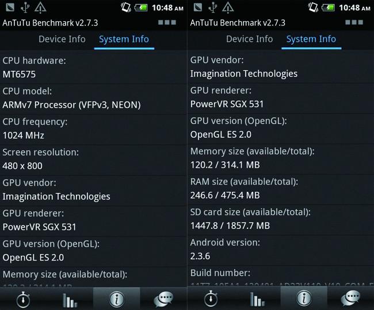Open stopwatch benchmark test icon in right screenshot
The image size is (374, 310).
tap(211, 298)
